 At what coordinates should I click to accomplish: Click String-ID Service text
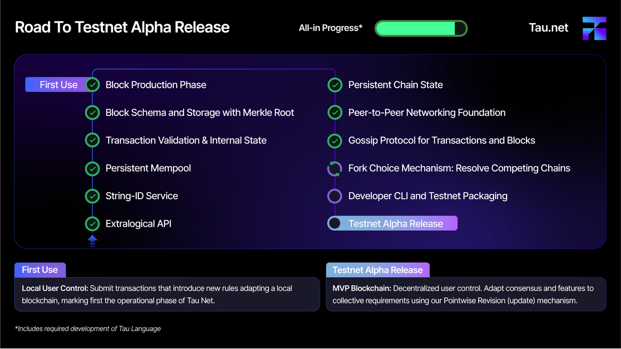click(142, 196)
